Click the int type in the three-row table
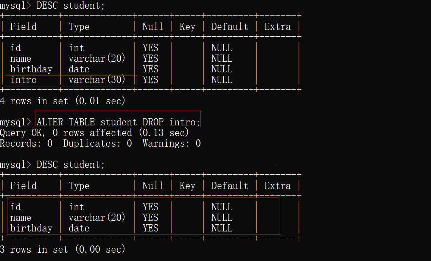Screen dimensions: 431x261 (x=76, y=207)
